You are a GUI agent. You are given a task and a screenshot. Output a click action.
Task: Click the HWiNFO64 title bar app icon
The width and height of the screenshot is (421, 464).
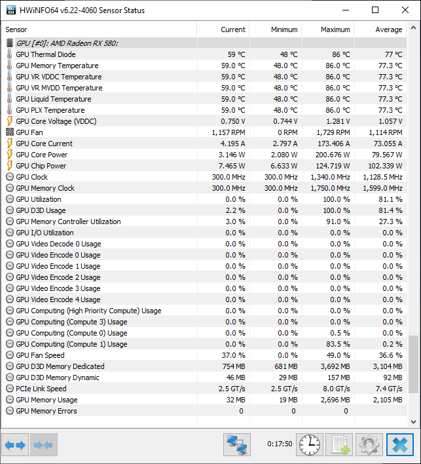(x=11, y=10)
